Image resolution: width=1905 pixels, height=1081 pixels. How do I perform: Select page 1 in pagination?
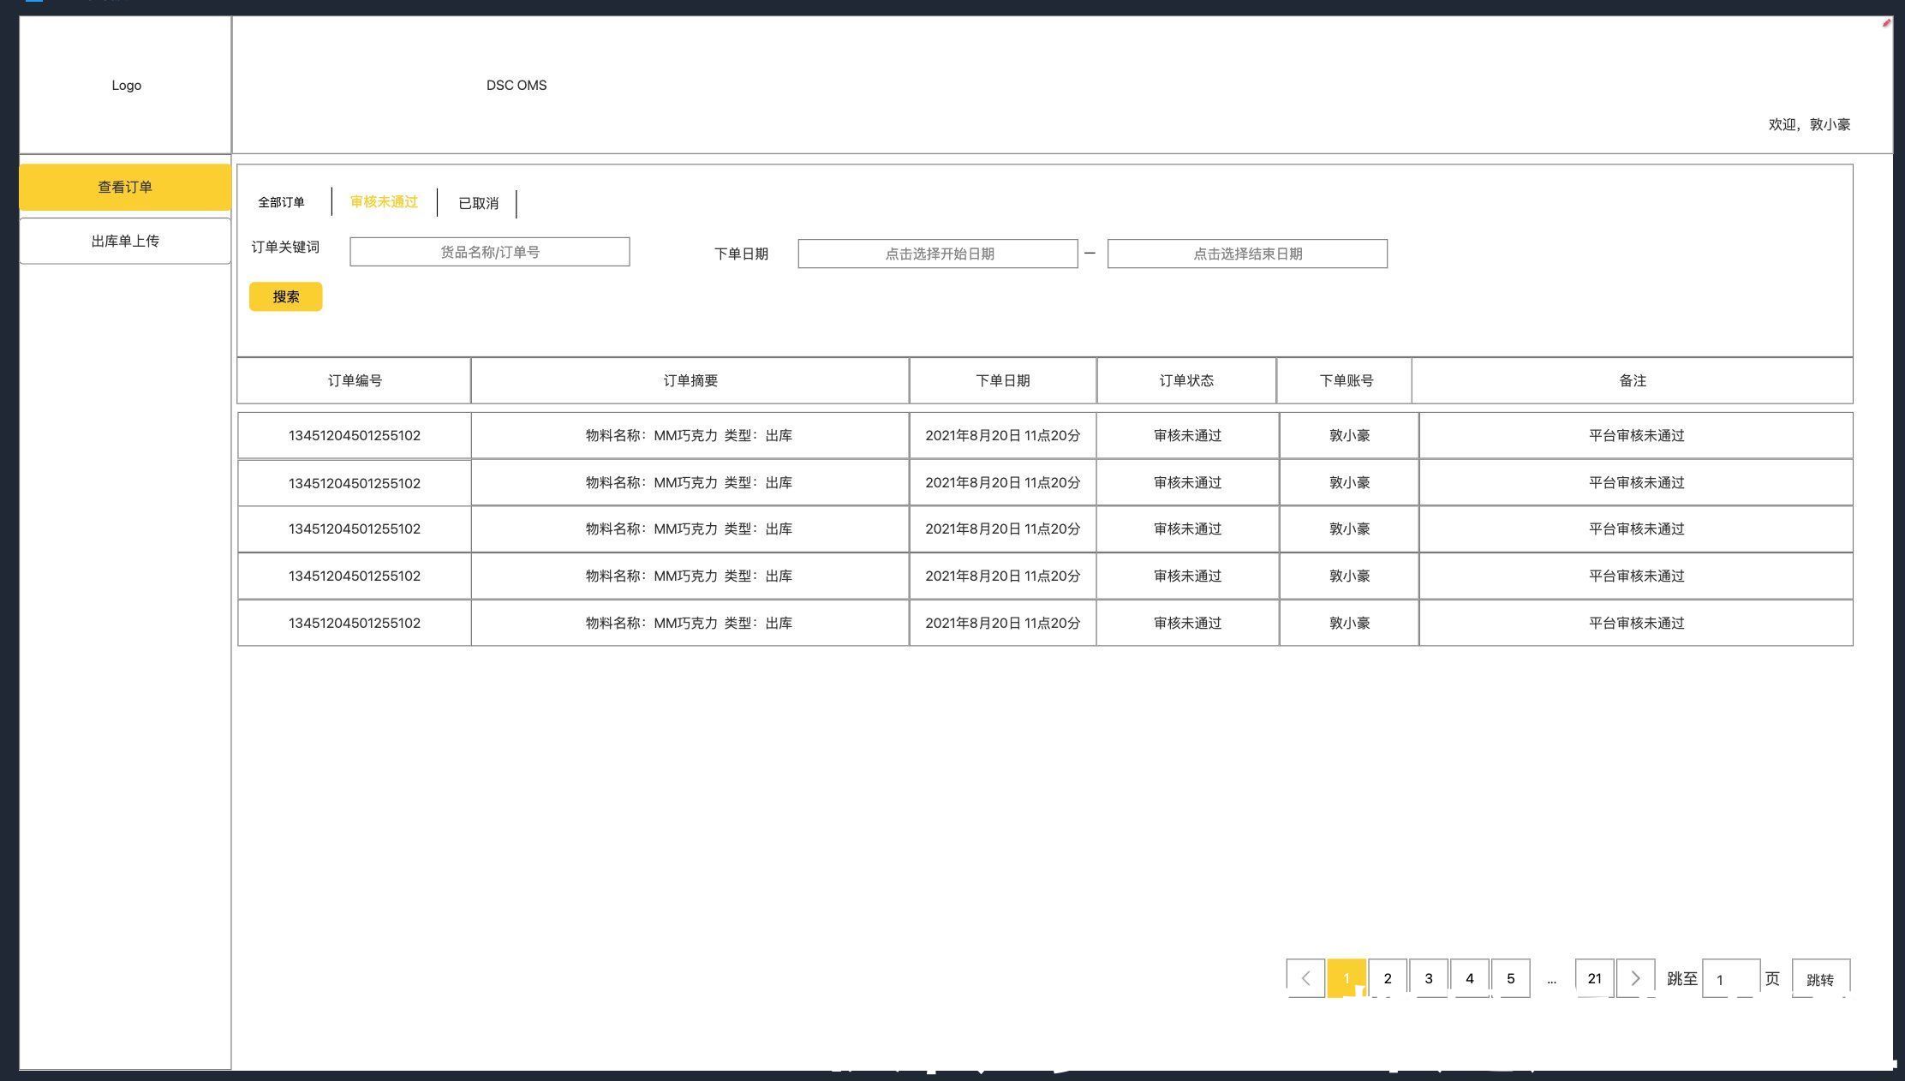tap(1347, 978)
